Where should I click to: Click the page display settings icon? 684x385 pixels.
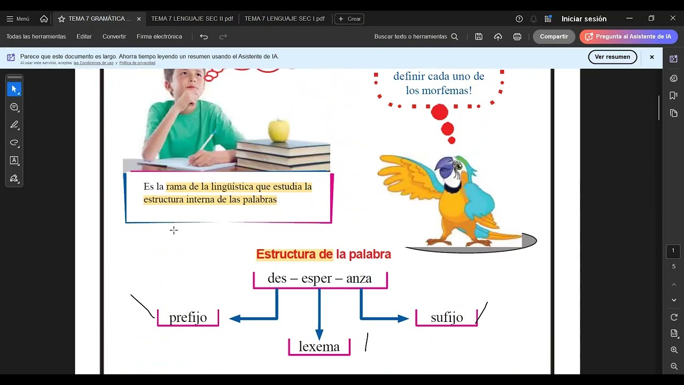pyautogui.click(x=673, y=333)
